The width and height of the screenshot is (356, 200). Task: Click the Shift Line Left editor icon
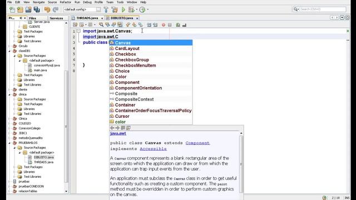(149, 24)
